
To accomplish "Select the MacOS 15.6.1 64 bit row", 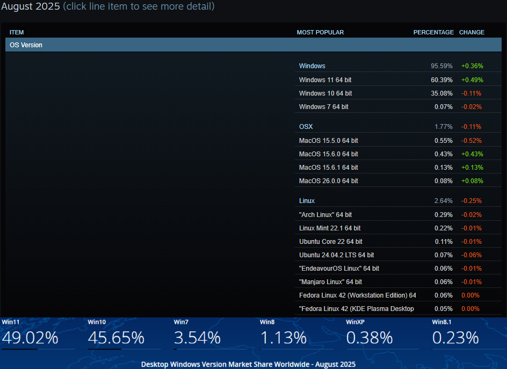I will point(398,168).
